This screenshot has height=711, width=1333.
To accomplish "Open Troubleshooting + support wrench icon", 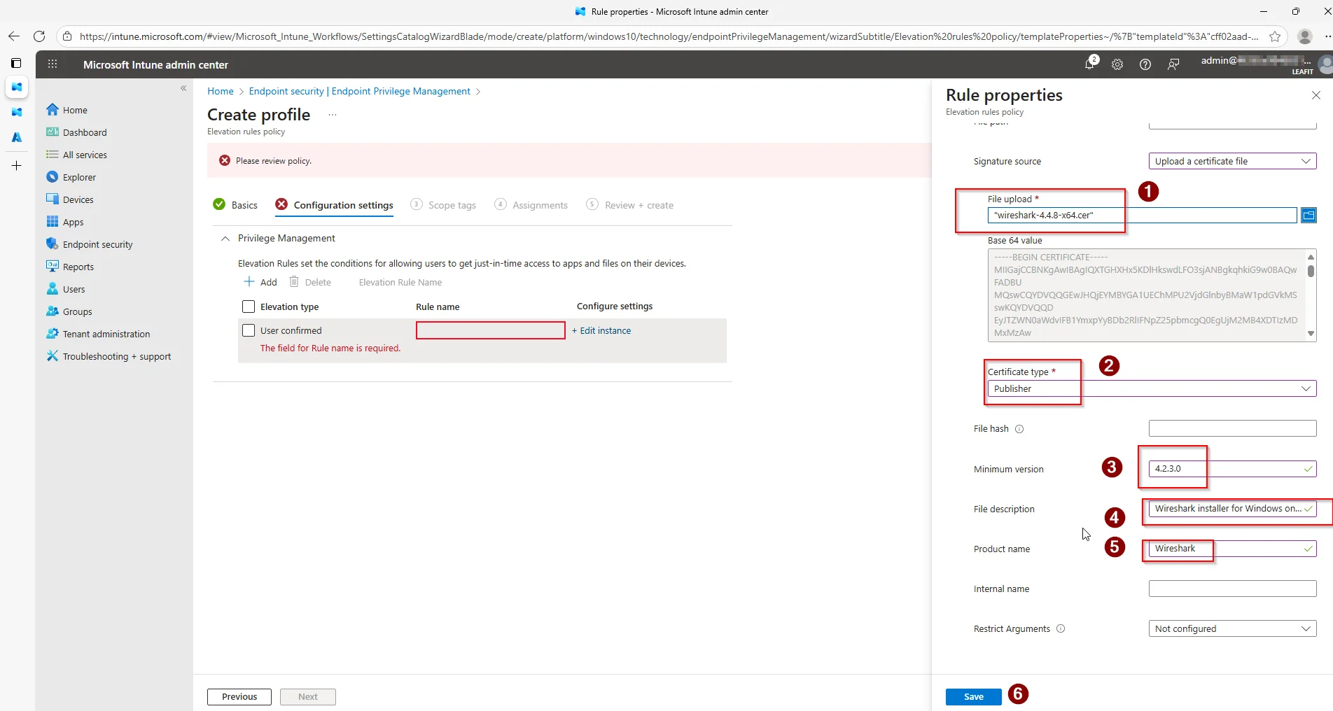I will tap(53, 356).
